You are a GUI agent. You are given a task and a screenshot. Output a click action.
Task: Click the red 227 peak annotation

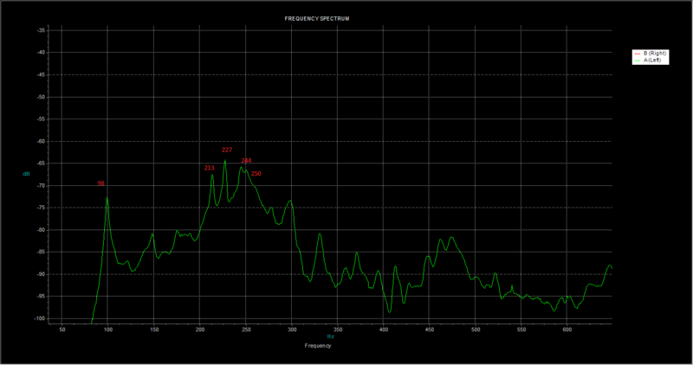(227, 150)
